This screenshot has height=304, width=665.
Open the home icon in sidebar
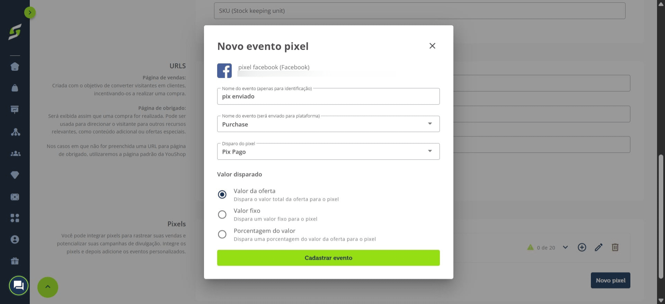click(15, 66)
